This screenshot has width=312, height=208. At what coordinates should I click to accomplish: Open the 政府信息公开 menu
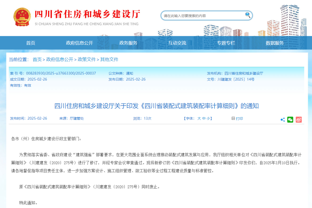click(79, 43)
